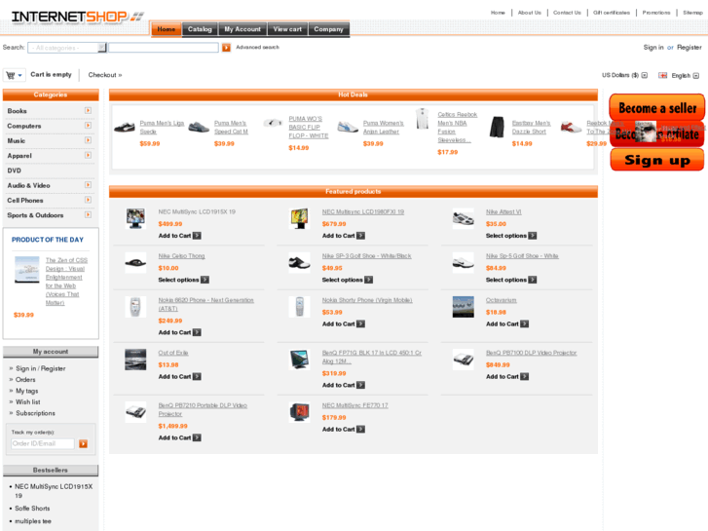Screen dimensions: 708x531
Task: Open the Orders link under My account
Action: point(25,380)
